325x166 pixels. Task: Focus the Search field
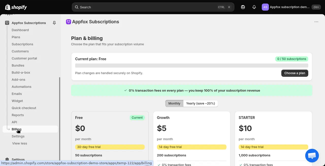(153, 7)
